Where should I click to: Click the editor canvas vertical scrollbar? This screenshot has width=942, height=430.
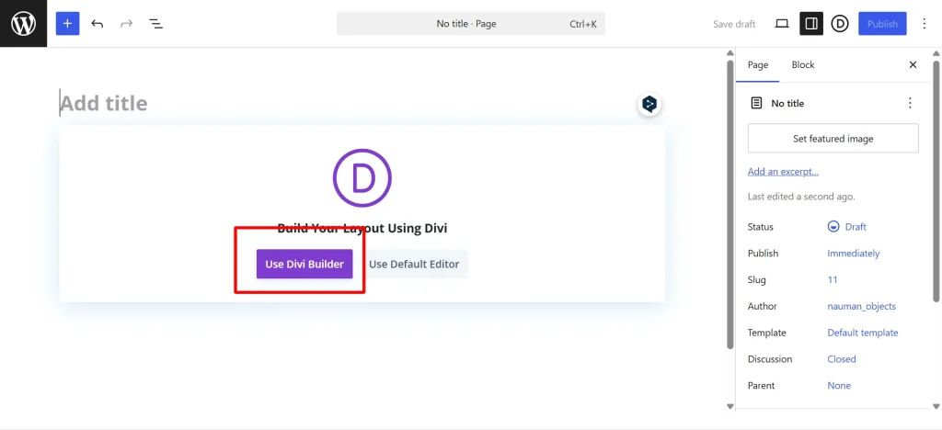pos(729,204)
